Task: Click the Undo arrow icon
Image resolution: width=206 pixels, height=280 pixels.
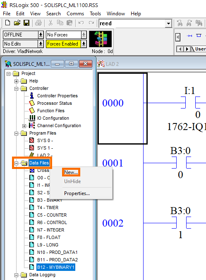Action: tap(81, 23)
